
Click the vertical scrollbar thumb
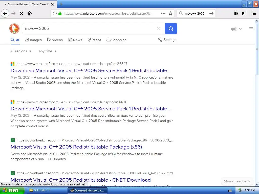click(257, 49)
